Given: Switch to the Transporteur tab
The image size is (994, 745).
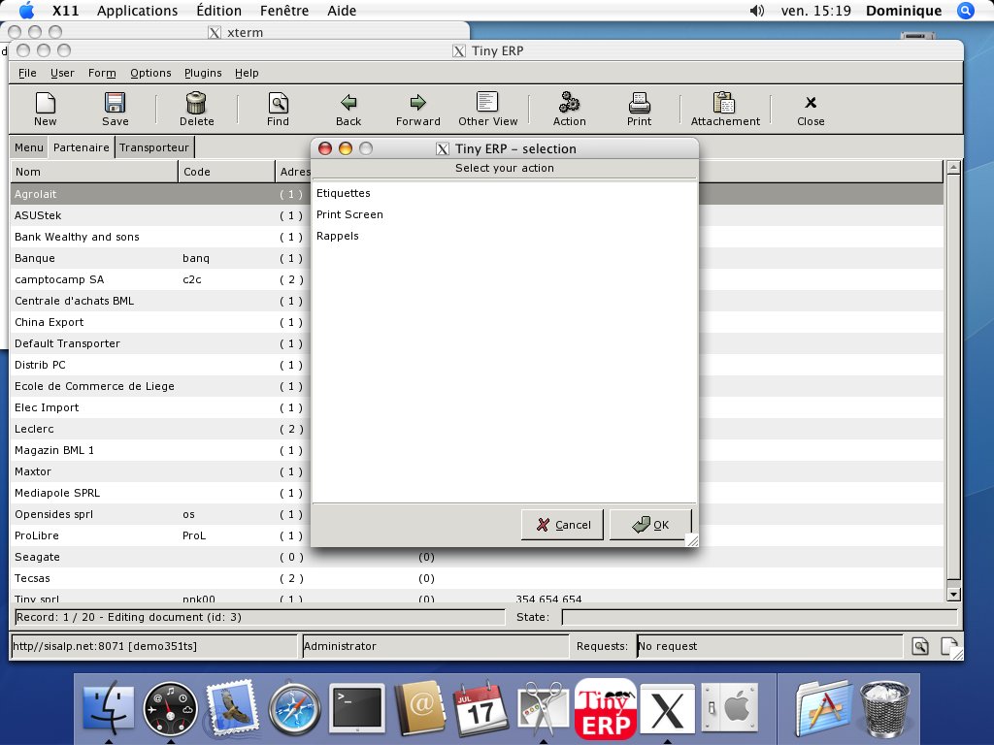Looking at the screenshot, I should [x=154, y=147].
